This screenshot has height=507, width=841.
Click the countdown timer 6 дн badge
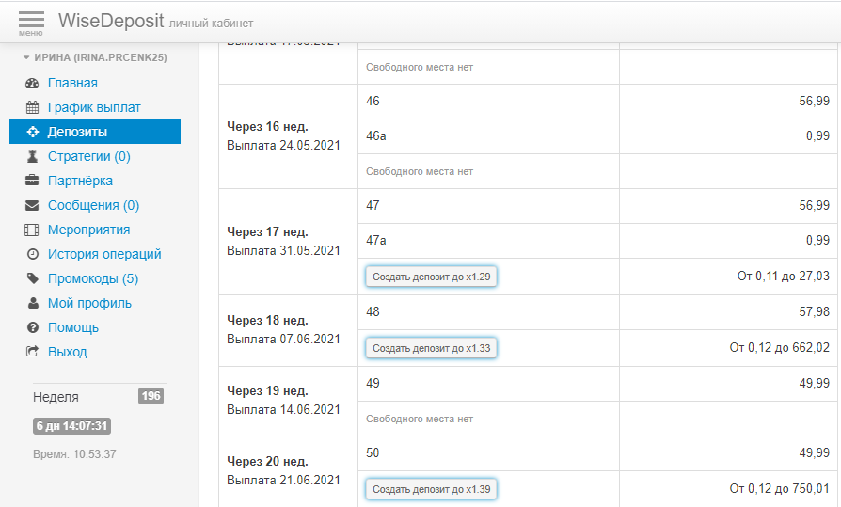click(x=72, y=426)
